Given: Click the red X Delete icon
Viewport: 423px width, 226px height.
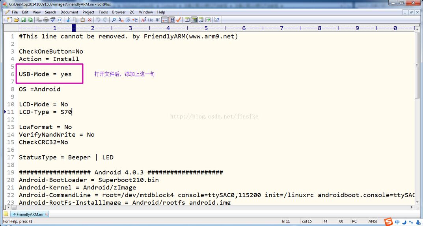Looking at the screenshot, I should pos(89,20).
